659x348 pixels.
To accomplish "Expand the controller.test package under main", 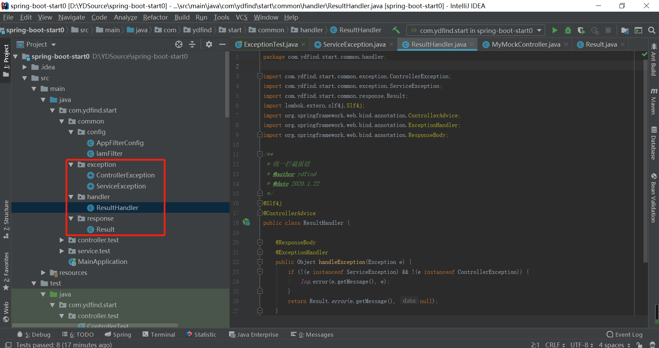I will (x=62, y=240).
